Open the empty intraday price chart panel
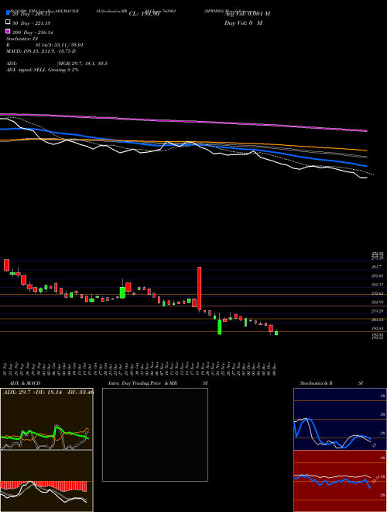Image resolution: width=387 pixels, height=512 pixels. pos(155,434)
